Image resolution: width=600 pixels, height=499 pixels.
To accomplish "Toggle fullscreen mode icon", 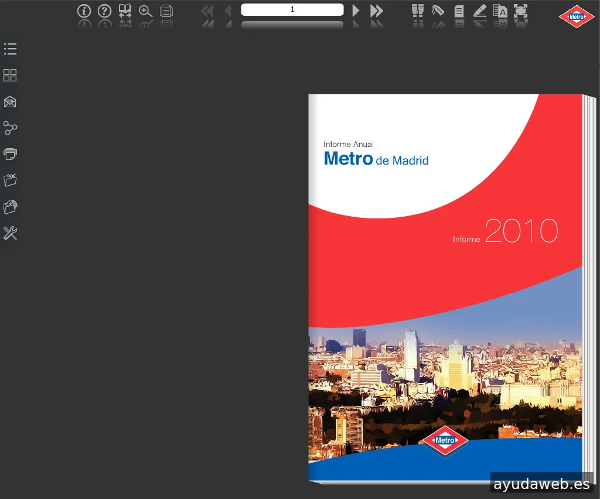I will (520, 11).
